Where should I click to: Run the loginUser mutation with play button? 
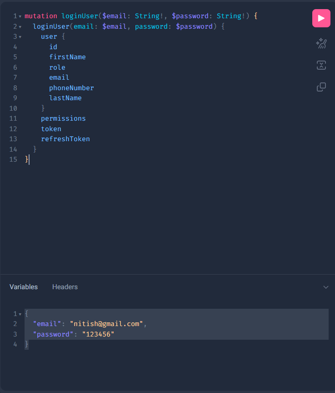(321, 18)
